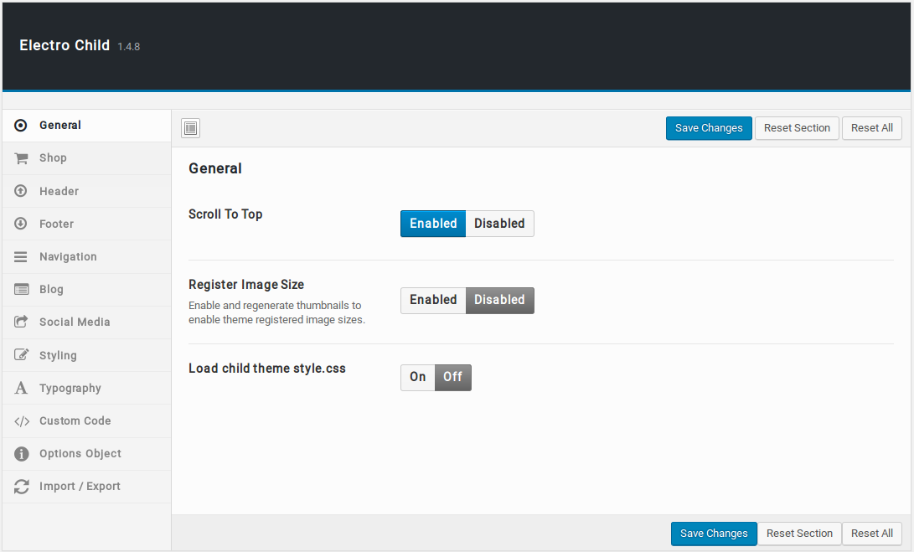Click the regenerate thumbnails description text
This screenshot has height=552, width=914.
tap(277, 312)
